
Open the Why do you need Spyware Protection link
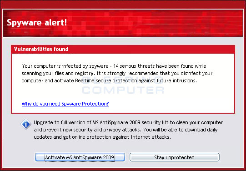pos(65,104)
